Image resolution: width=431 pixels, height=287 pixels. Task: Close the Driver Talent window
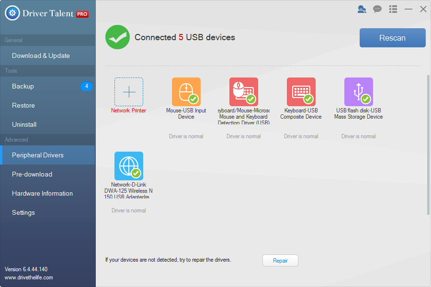(x=423, y=9)
